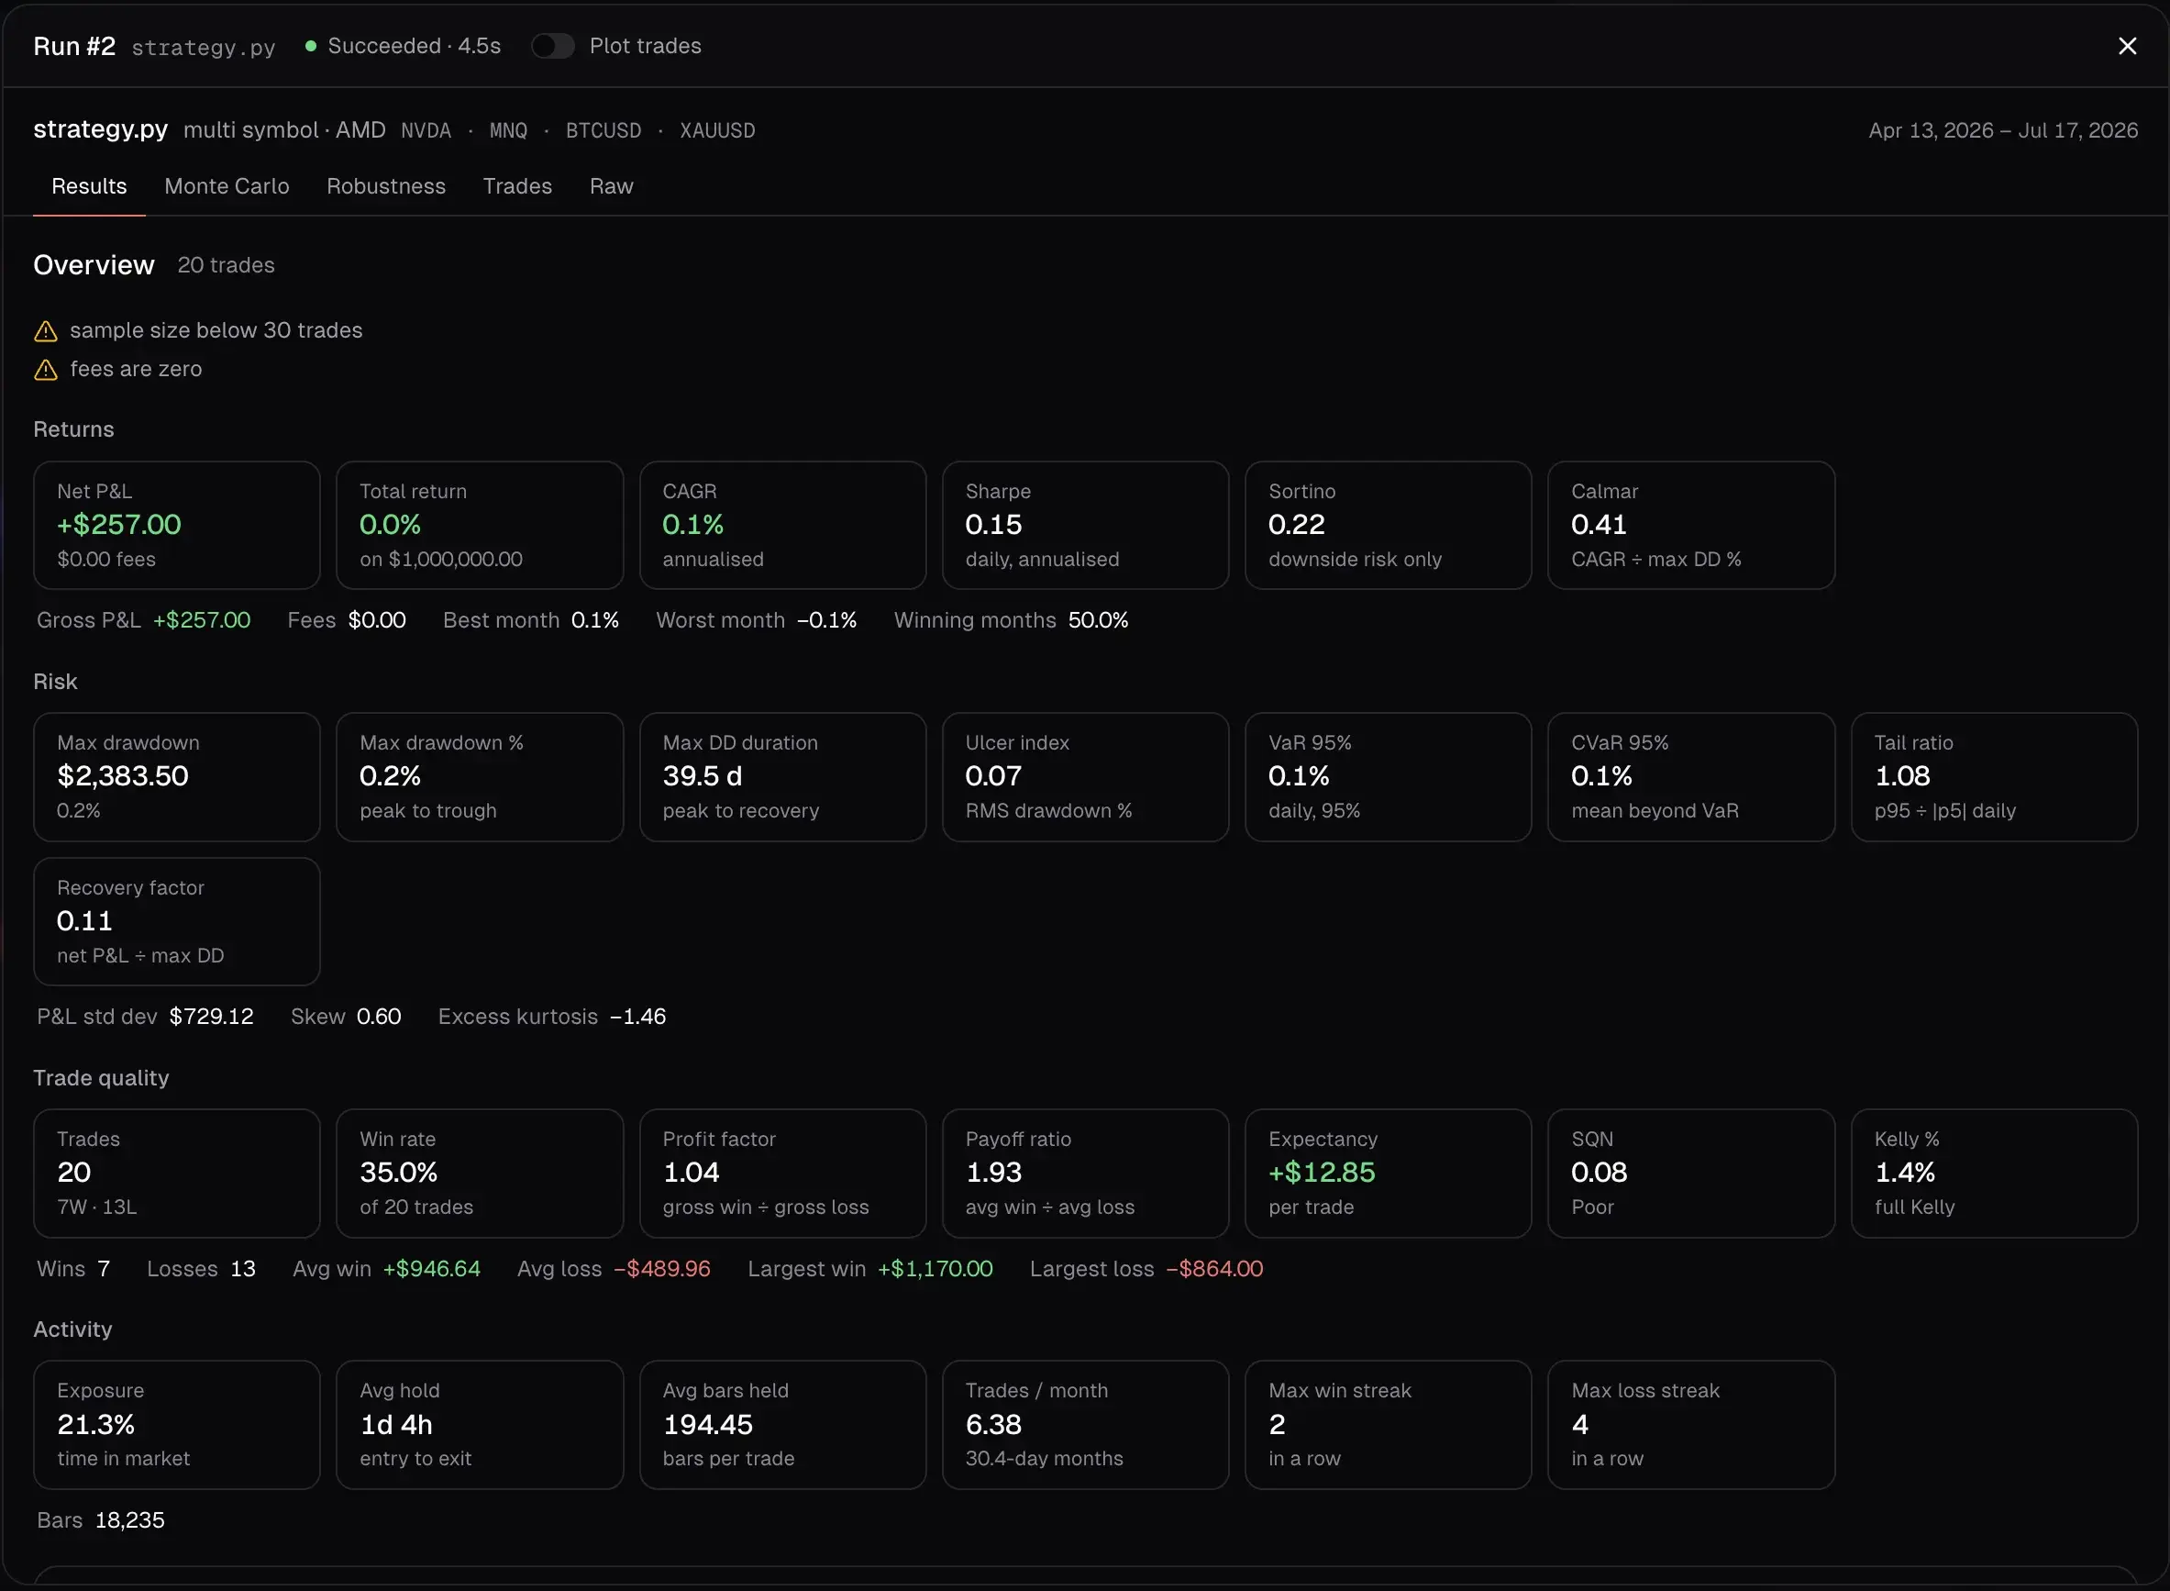Click the Bars 18,235 value
The width and height of the screenshot is (2170, 1591).
129,1520
